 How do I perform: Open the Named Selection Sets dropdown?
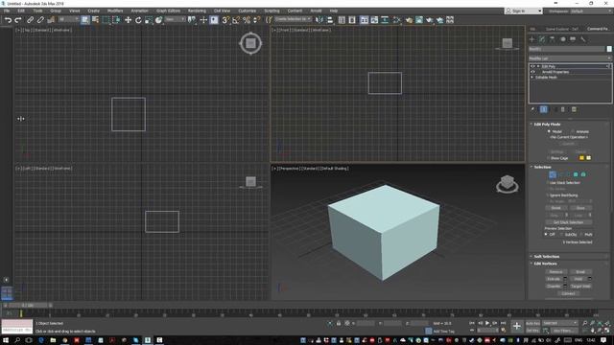[x=293, y=19]
